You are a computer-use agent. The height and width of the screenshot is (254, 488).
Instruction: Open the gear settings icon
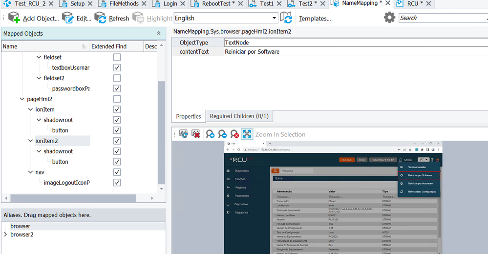(389, 18)
